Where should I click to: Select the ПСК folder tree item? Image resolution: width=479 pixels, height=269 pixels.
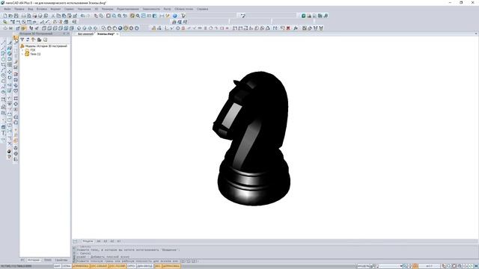pyautogui.click(x=33, y=50)
